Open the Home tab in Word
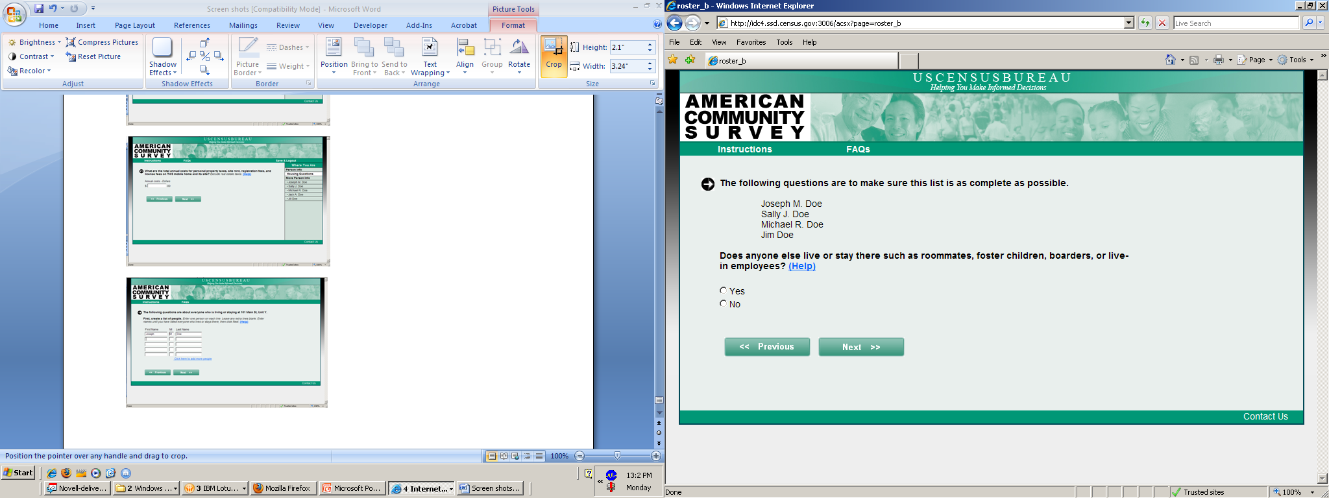Viewport: 1329px width, 498px height. click(x=49, y=25)
